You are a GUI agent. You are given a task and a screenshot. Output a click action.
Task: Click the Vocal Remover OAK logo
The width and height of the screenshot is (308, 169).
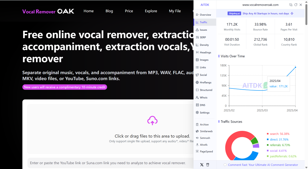click(x=48, y=11)
